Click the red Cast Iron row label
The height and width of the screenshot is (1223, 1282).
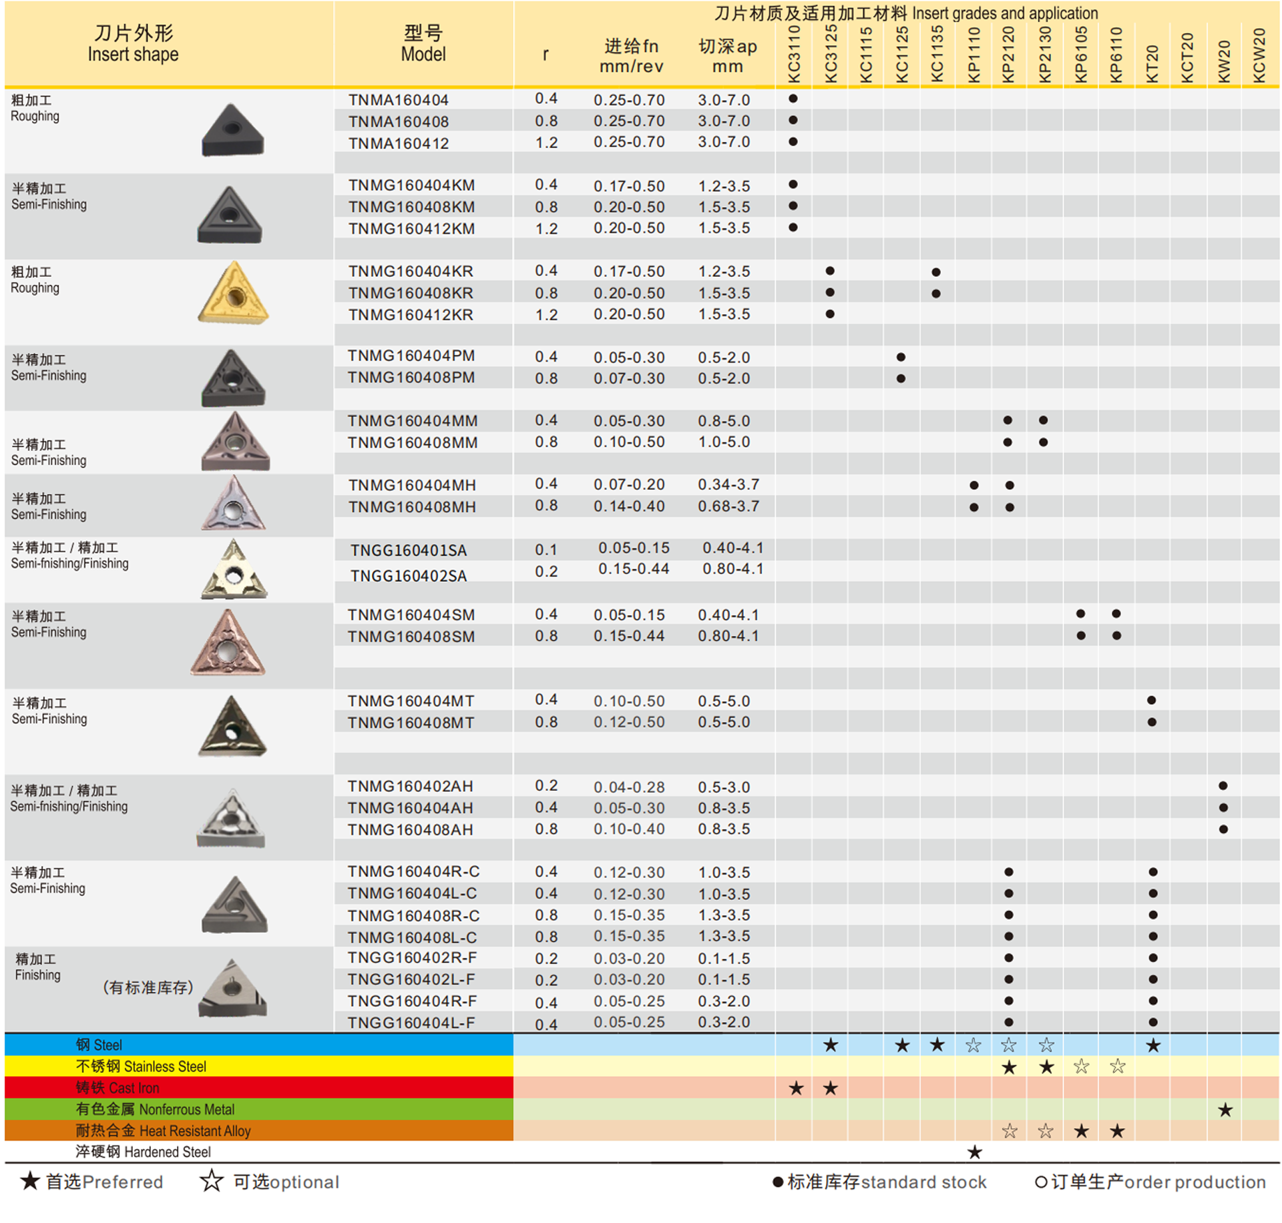118,1088
